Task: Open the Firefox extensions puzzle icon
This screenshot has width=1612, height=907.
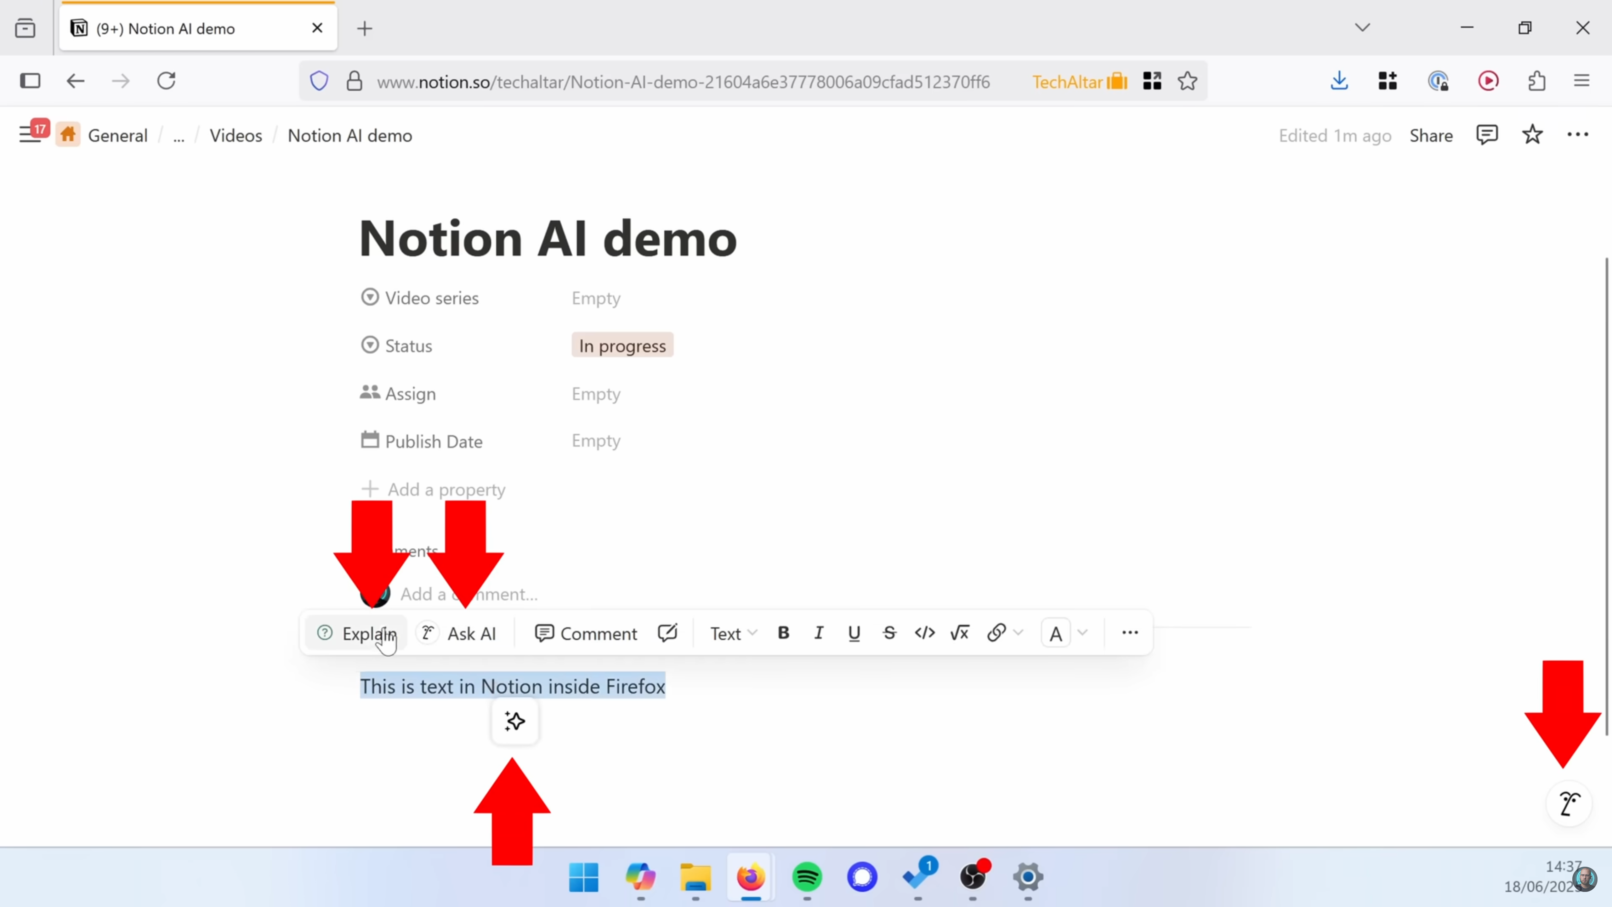Action: [1537, 81]
